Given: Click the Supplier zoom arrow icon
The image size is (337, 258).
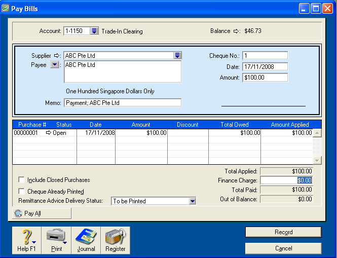Looking at the screenshot, I should tap(57, 56).
